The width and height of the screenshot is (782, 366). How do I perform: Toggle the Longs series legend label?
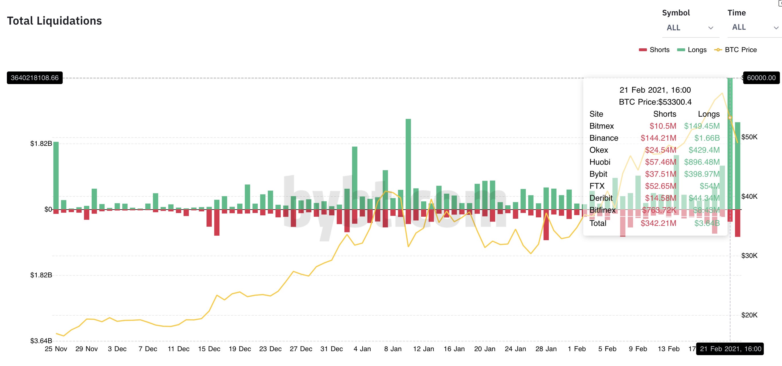pos(697,50)
